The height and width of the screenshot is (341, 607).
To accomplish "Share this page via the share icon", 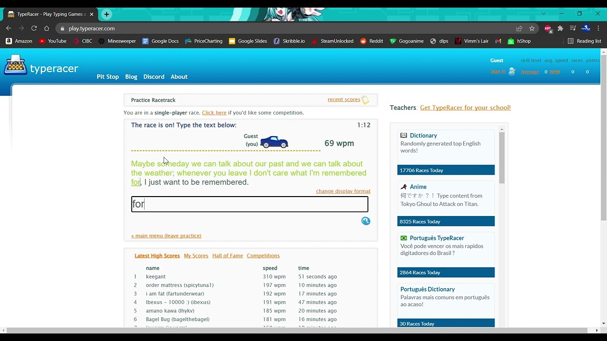I will (x=519, y=28).
